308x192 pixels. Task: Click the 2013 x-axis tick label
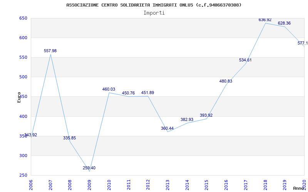(167, 185)
